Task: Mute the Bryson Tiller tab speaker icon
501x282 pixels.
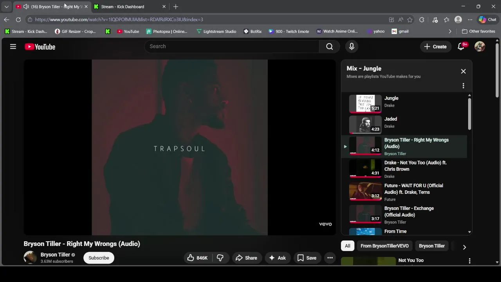Action: pyautogui.click(x=26, y=7)
